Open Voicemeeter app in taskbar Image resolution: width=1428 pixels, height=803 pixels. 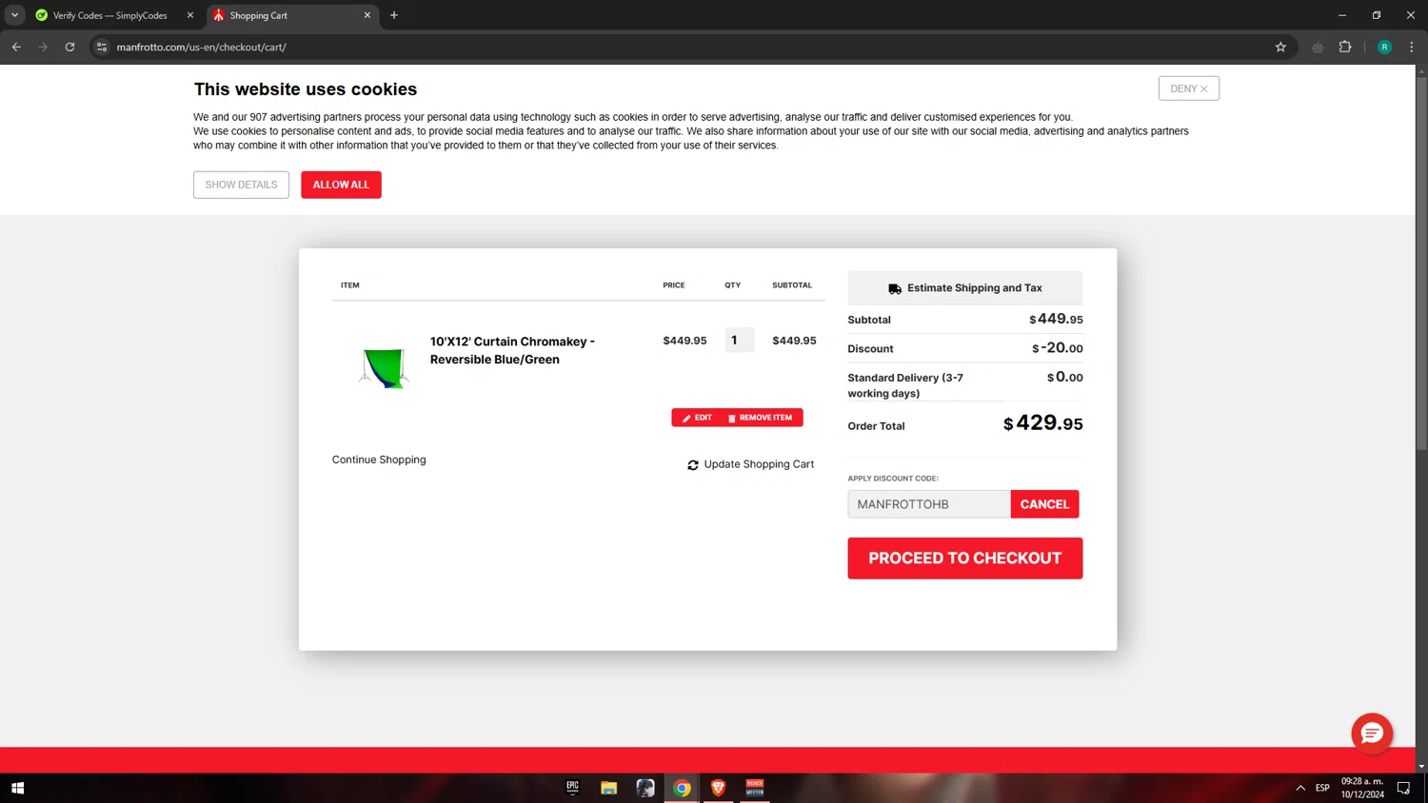point(754,788)
